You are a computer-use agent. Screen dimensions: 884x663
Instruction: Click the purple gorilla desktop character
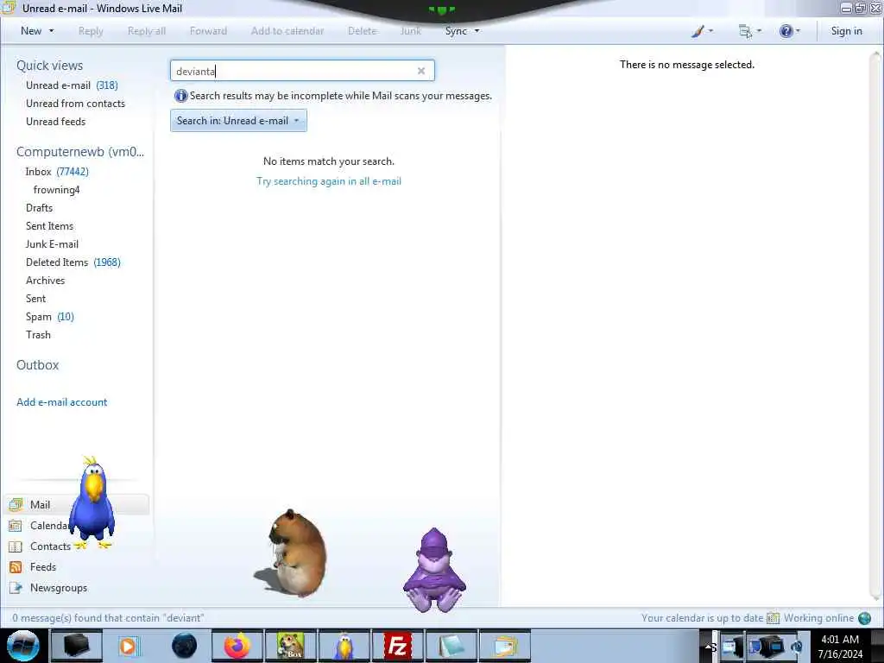(434, 570)
